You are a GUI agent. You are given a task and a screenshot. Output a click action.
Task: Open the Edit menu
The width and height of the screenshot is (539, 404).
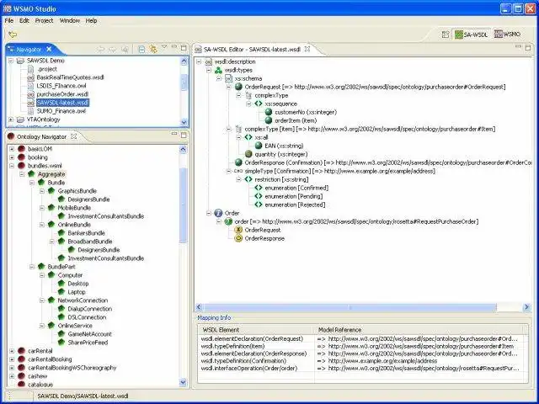pos(24,20)
